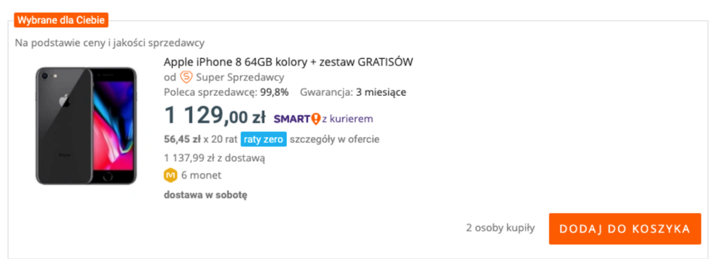Click the 'Gwarancja: 3 miesiące' info
711x259 pixels.
click(353, 93)
